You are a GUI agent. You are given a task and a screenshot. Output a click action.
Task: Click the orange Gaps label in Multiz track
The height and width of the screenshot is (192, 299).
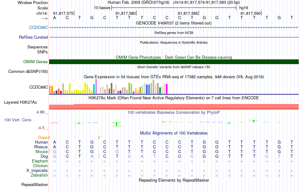click(x=43, y=137)
